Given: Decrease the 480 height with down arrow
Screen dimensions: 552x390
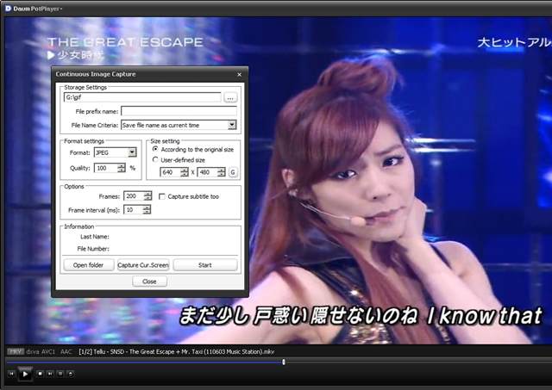Looking at the screenshot, I should click(x=222, y=174).
